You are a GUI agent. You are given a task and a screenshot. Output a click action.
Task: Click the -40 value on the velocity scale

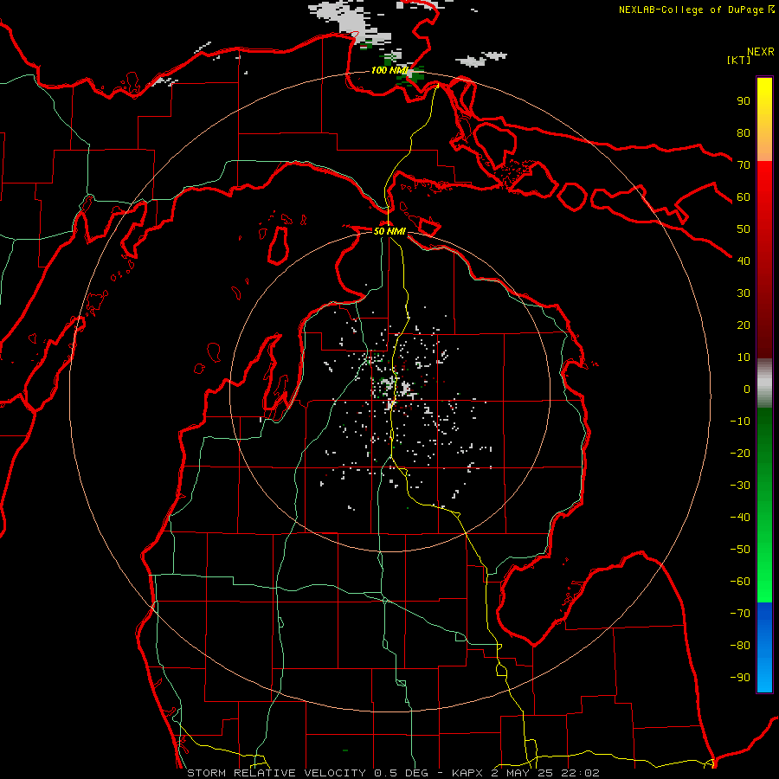[740, 518]
